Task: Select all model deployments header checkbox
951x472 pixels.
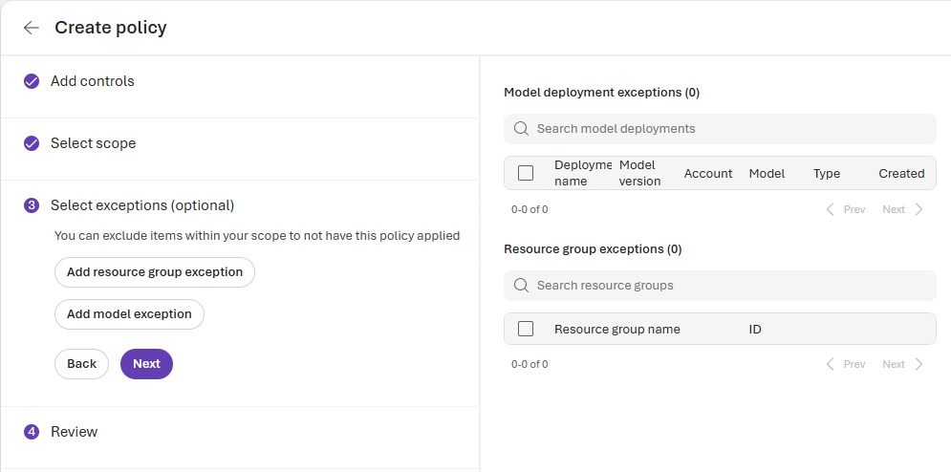Action: point(526,173)
